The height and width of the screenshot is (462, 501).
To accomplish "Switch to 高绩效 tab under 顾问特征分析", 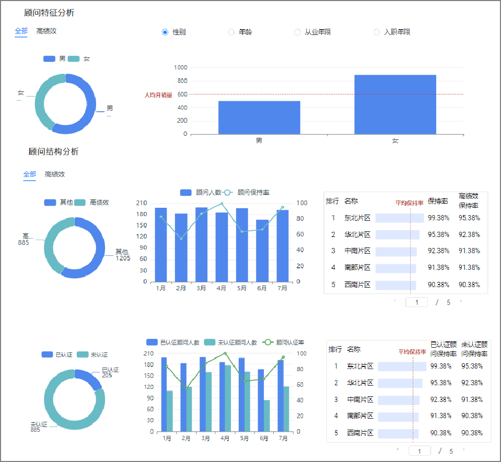I will pos(46,31).
